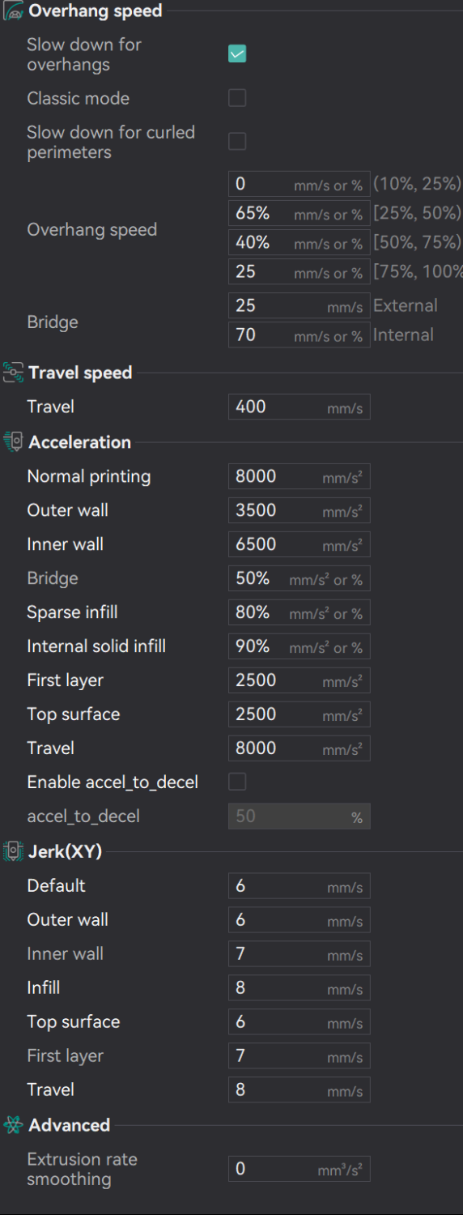Click the Jerk(XY) section icon
This screenshot has height=1215, width=463.
click(x=13, y=851)
